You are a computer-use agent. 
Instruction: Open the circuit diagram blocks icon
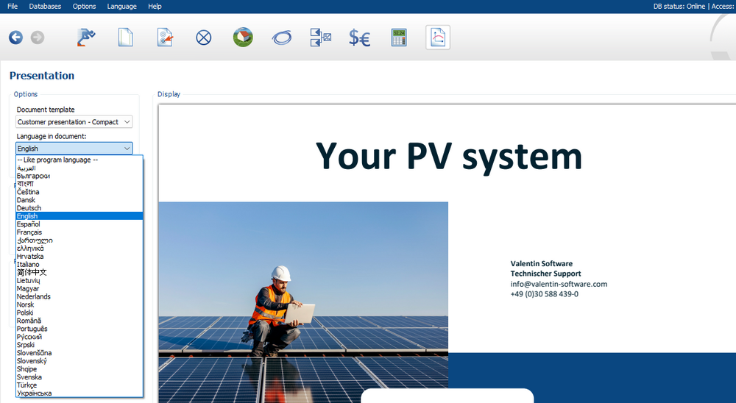(x=320, y=38)
